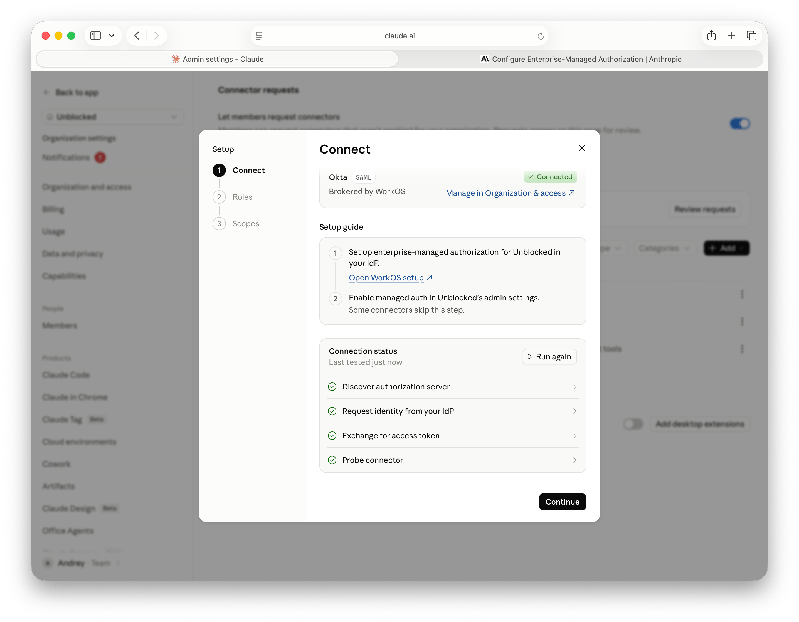Click the Review requests button
This screenshot has height=622, width=799.
pyautogui.click(x=705, y=209)
